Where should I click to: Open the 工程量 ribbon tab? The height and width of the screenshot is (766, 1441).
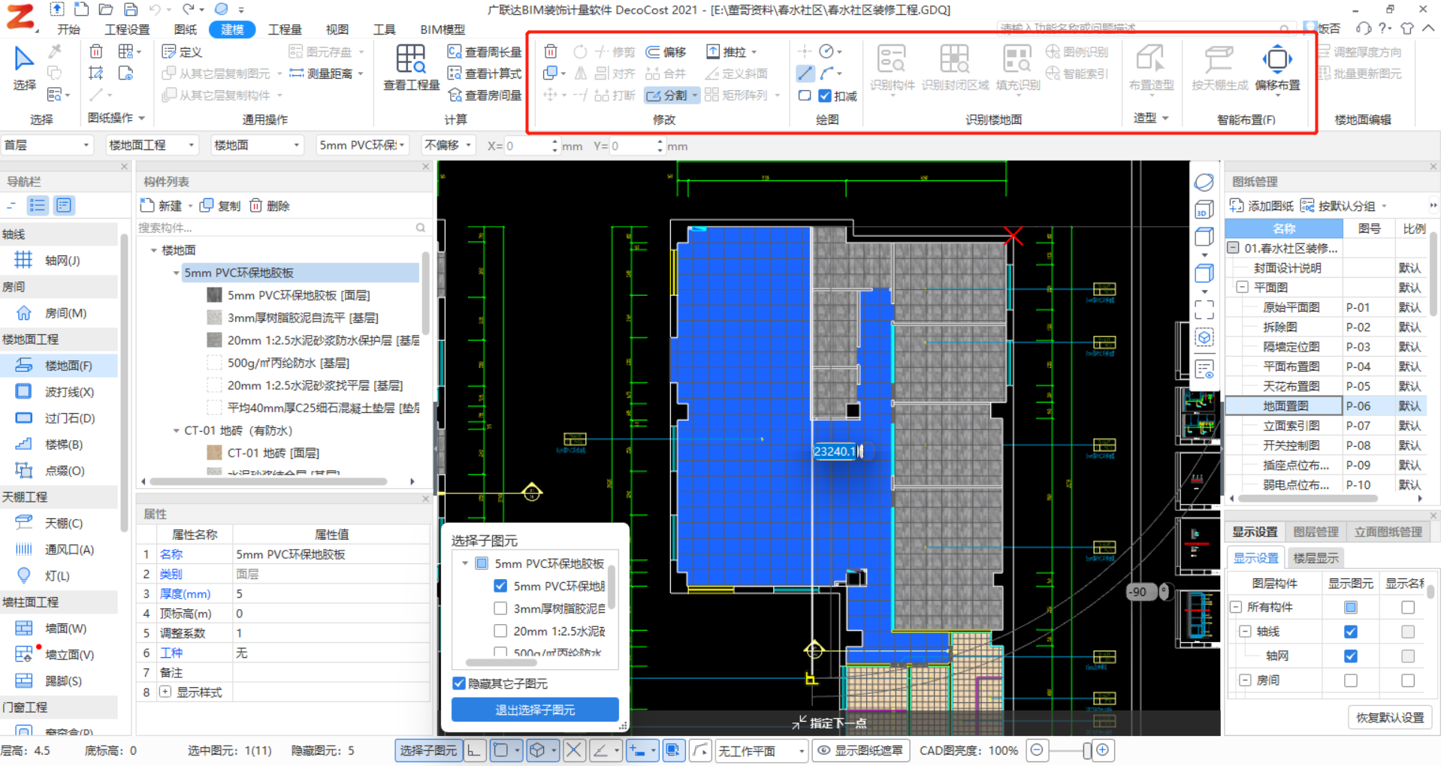tap(285, 29)
